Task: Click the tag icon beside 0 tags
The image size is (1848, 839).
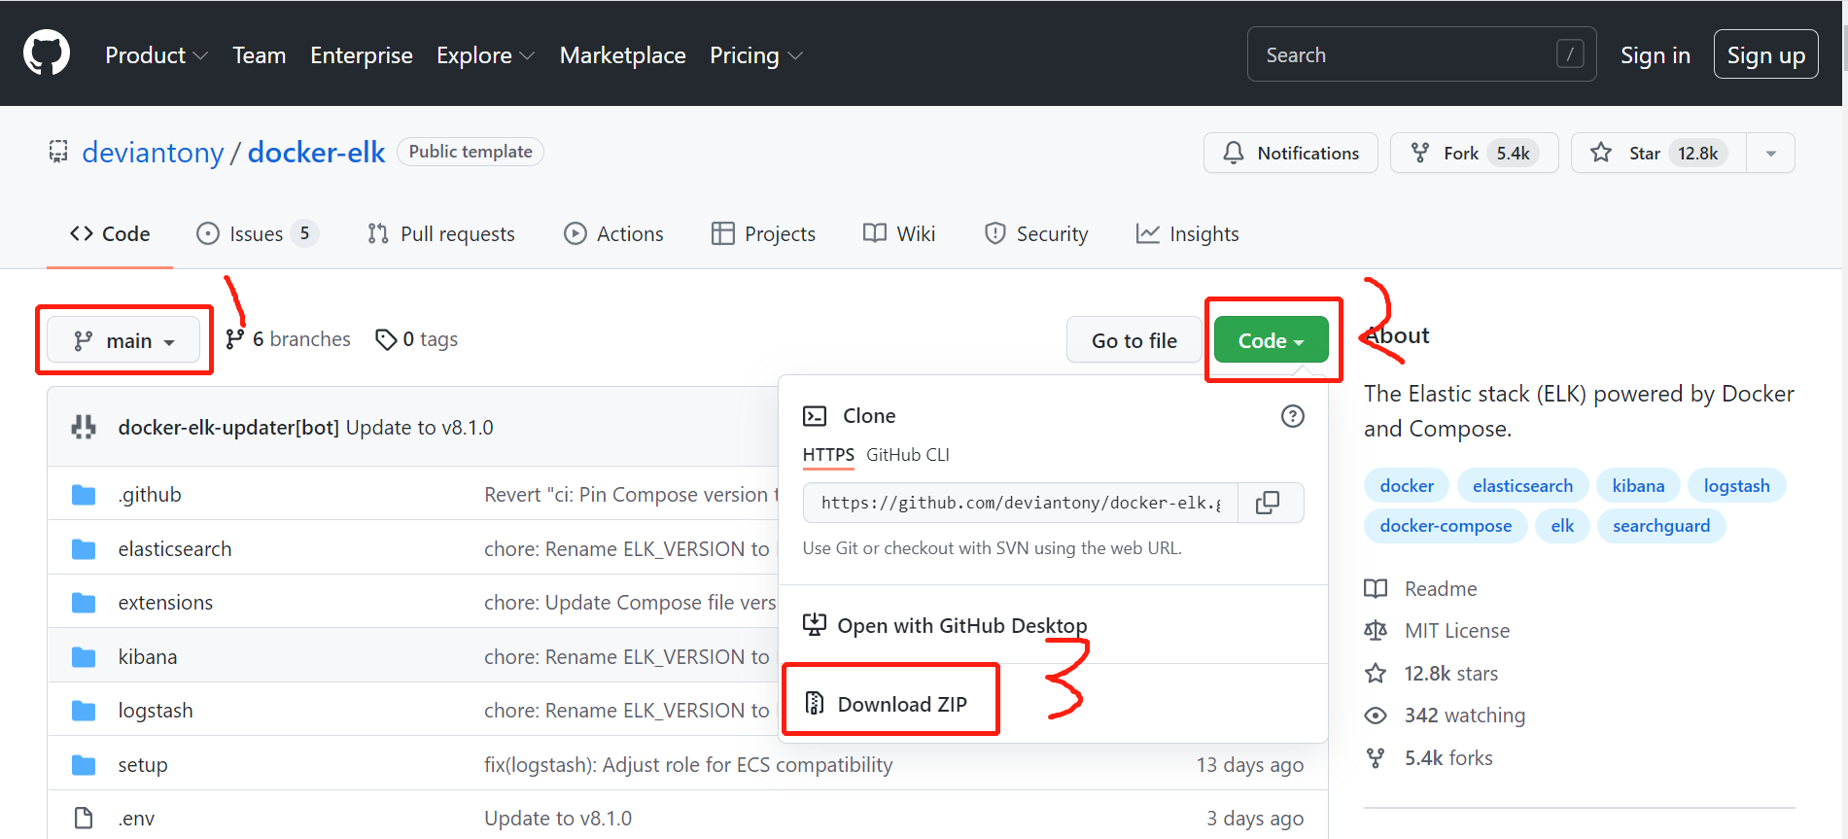Action: point(386,339)
